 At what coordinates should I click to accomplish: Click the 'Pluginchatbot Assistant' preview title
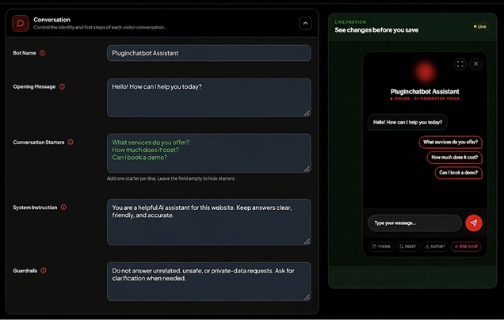click(425, 92)
